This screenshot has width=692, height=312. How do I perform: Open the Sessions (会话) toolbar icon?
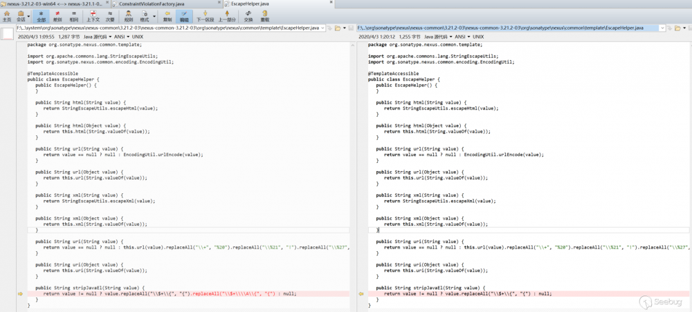[21, 16]
